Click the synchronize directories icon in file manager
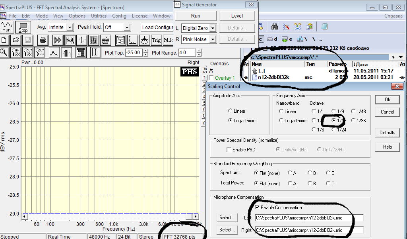The image size is (407, 239). [x=298, y=27]
